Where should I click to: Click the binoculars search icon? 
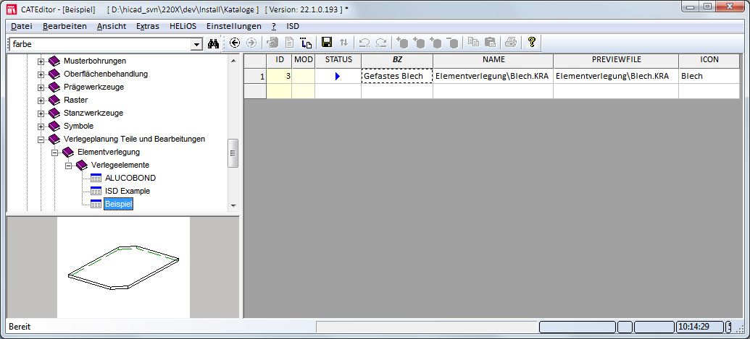click(213, 44)
